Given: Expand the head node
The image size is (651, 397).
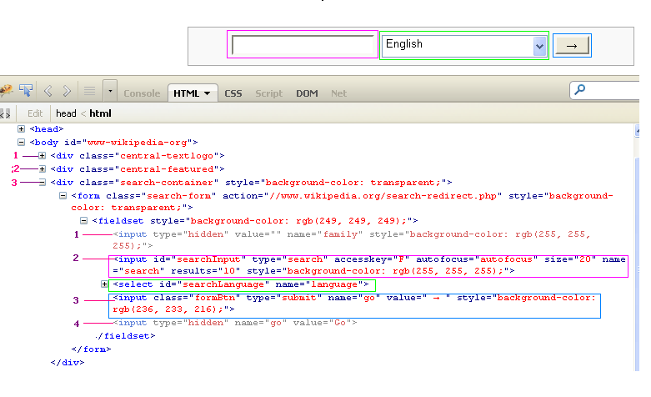Looking at the screenshot, I should (22, 129).
